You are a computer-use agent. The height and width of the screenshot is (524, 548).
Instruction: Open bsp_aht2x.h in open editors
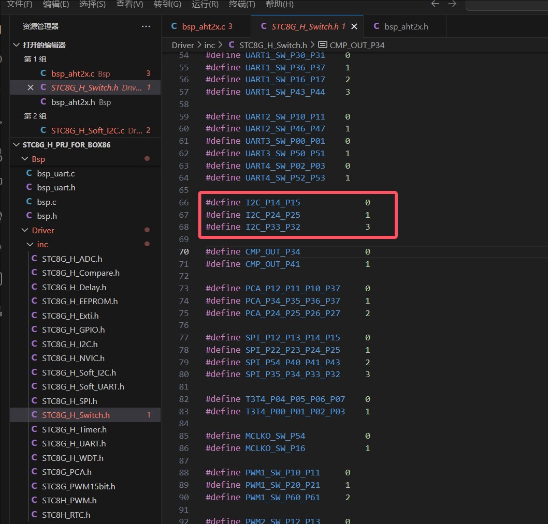pyautogui.click(x=85, y=102)
